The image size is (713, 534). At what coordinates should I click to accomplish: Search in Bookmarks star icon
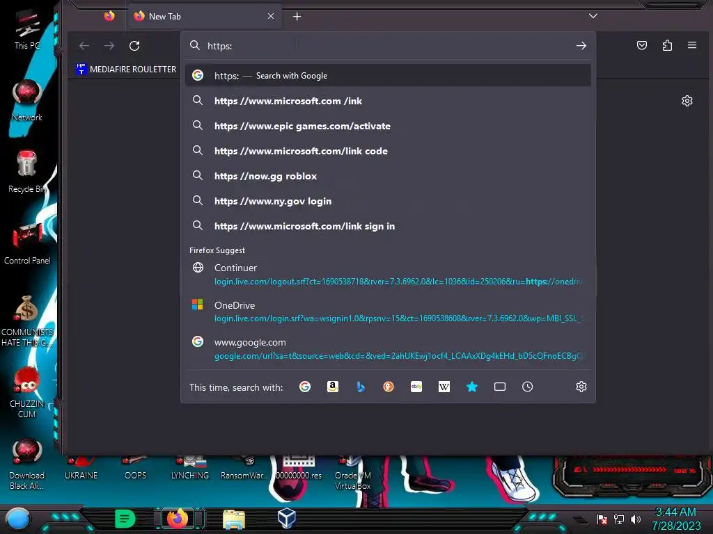(x=472, y=387)
